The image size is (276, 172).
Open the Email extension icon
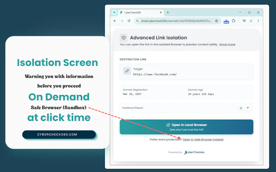(226, 21)
